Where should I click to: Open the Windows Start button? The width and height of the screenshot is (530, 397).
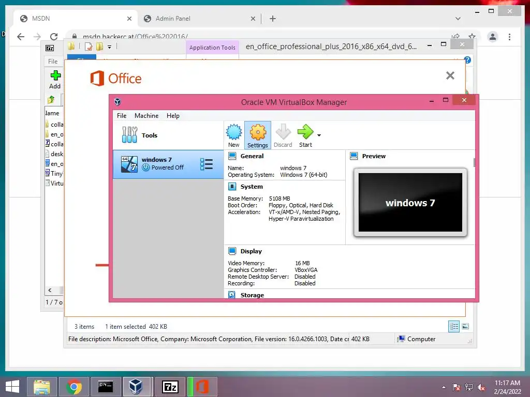[x=12, y=387]
